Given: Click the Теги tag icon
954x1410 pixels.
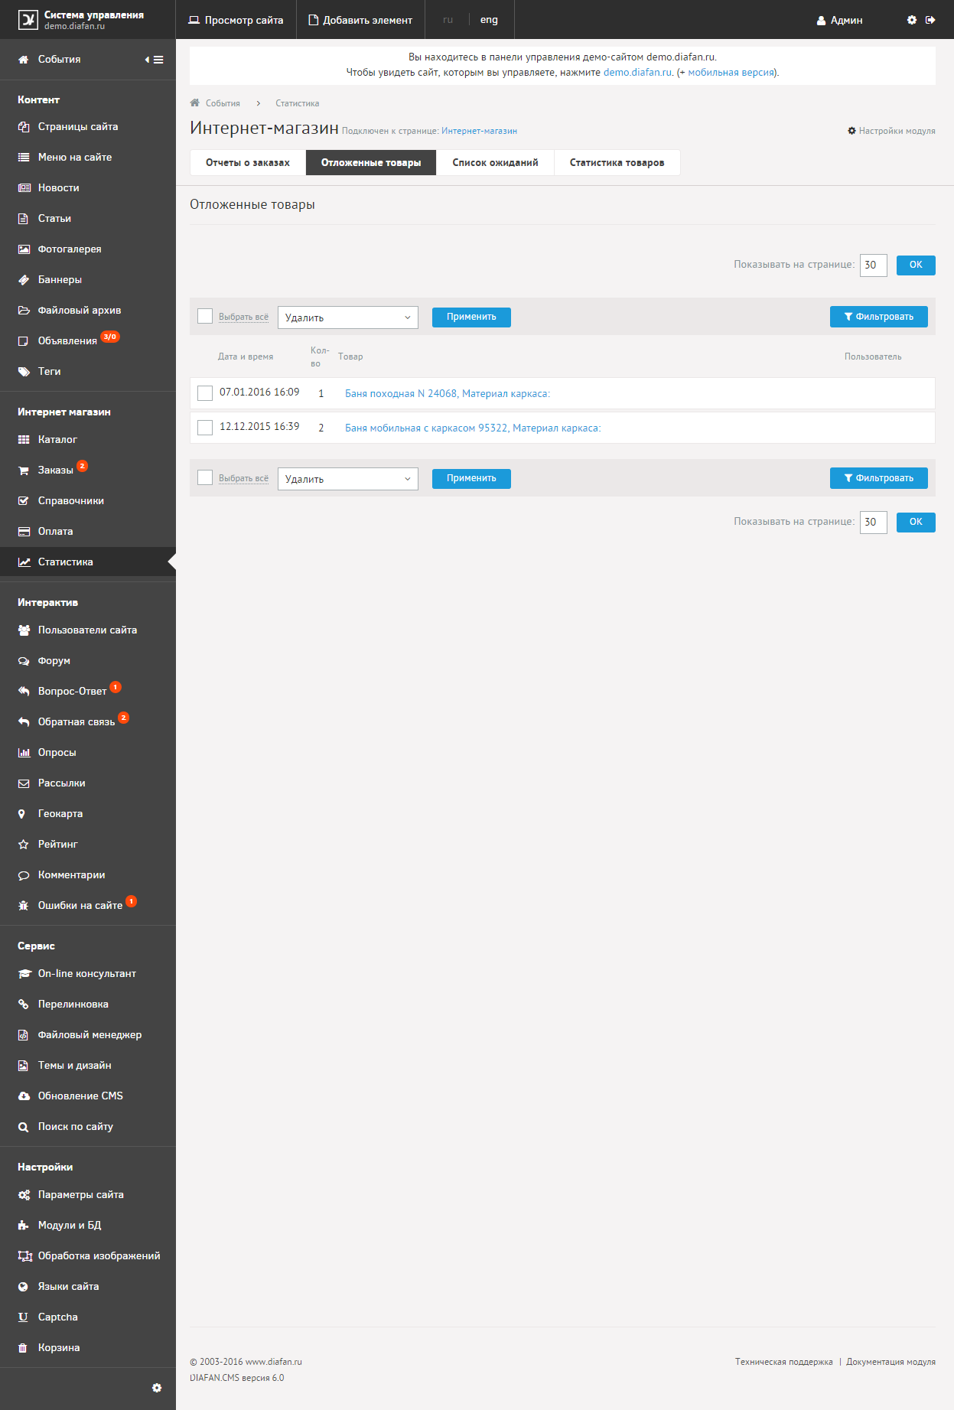Looking at the screenshot, I should [24, 372].
